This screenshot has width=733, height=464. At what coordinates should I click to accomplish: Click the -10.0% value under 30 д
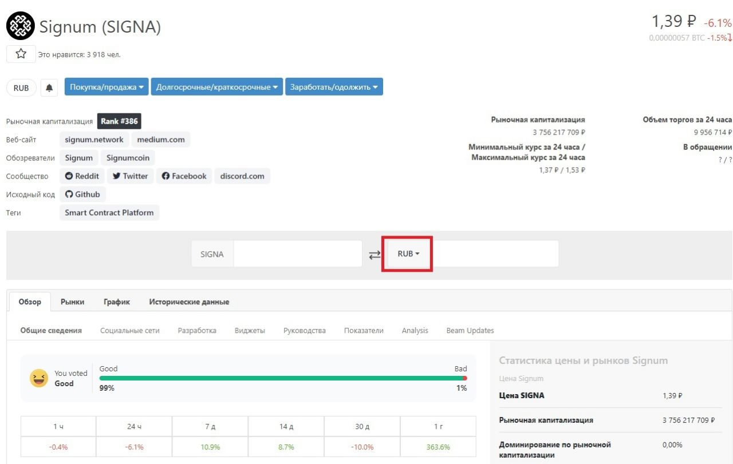pos(362,447)
